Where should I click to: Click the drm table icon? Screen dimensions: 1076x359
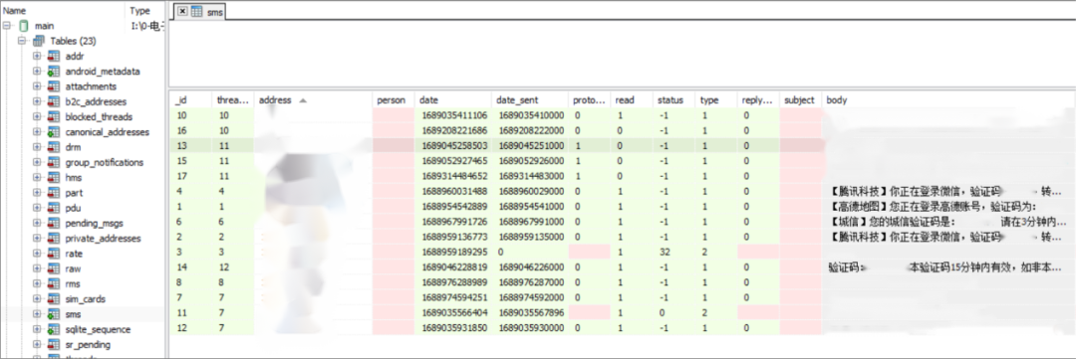tap(54, 147)
